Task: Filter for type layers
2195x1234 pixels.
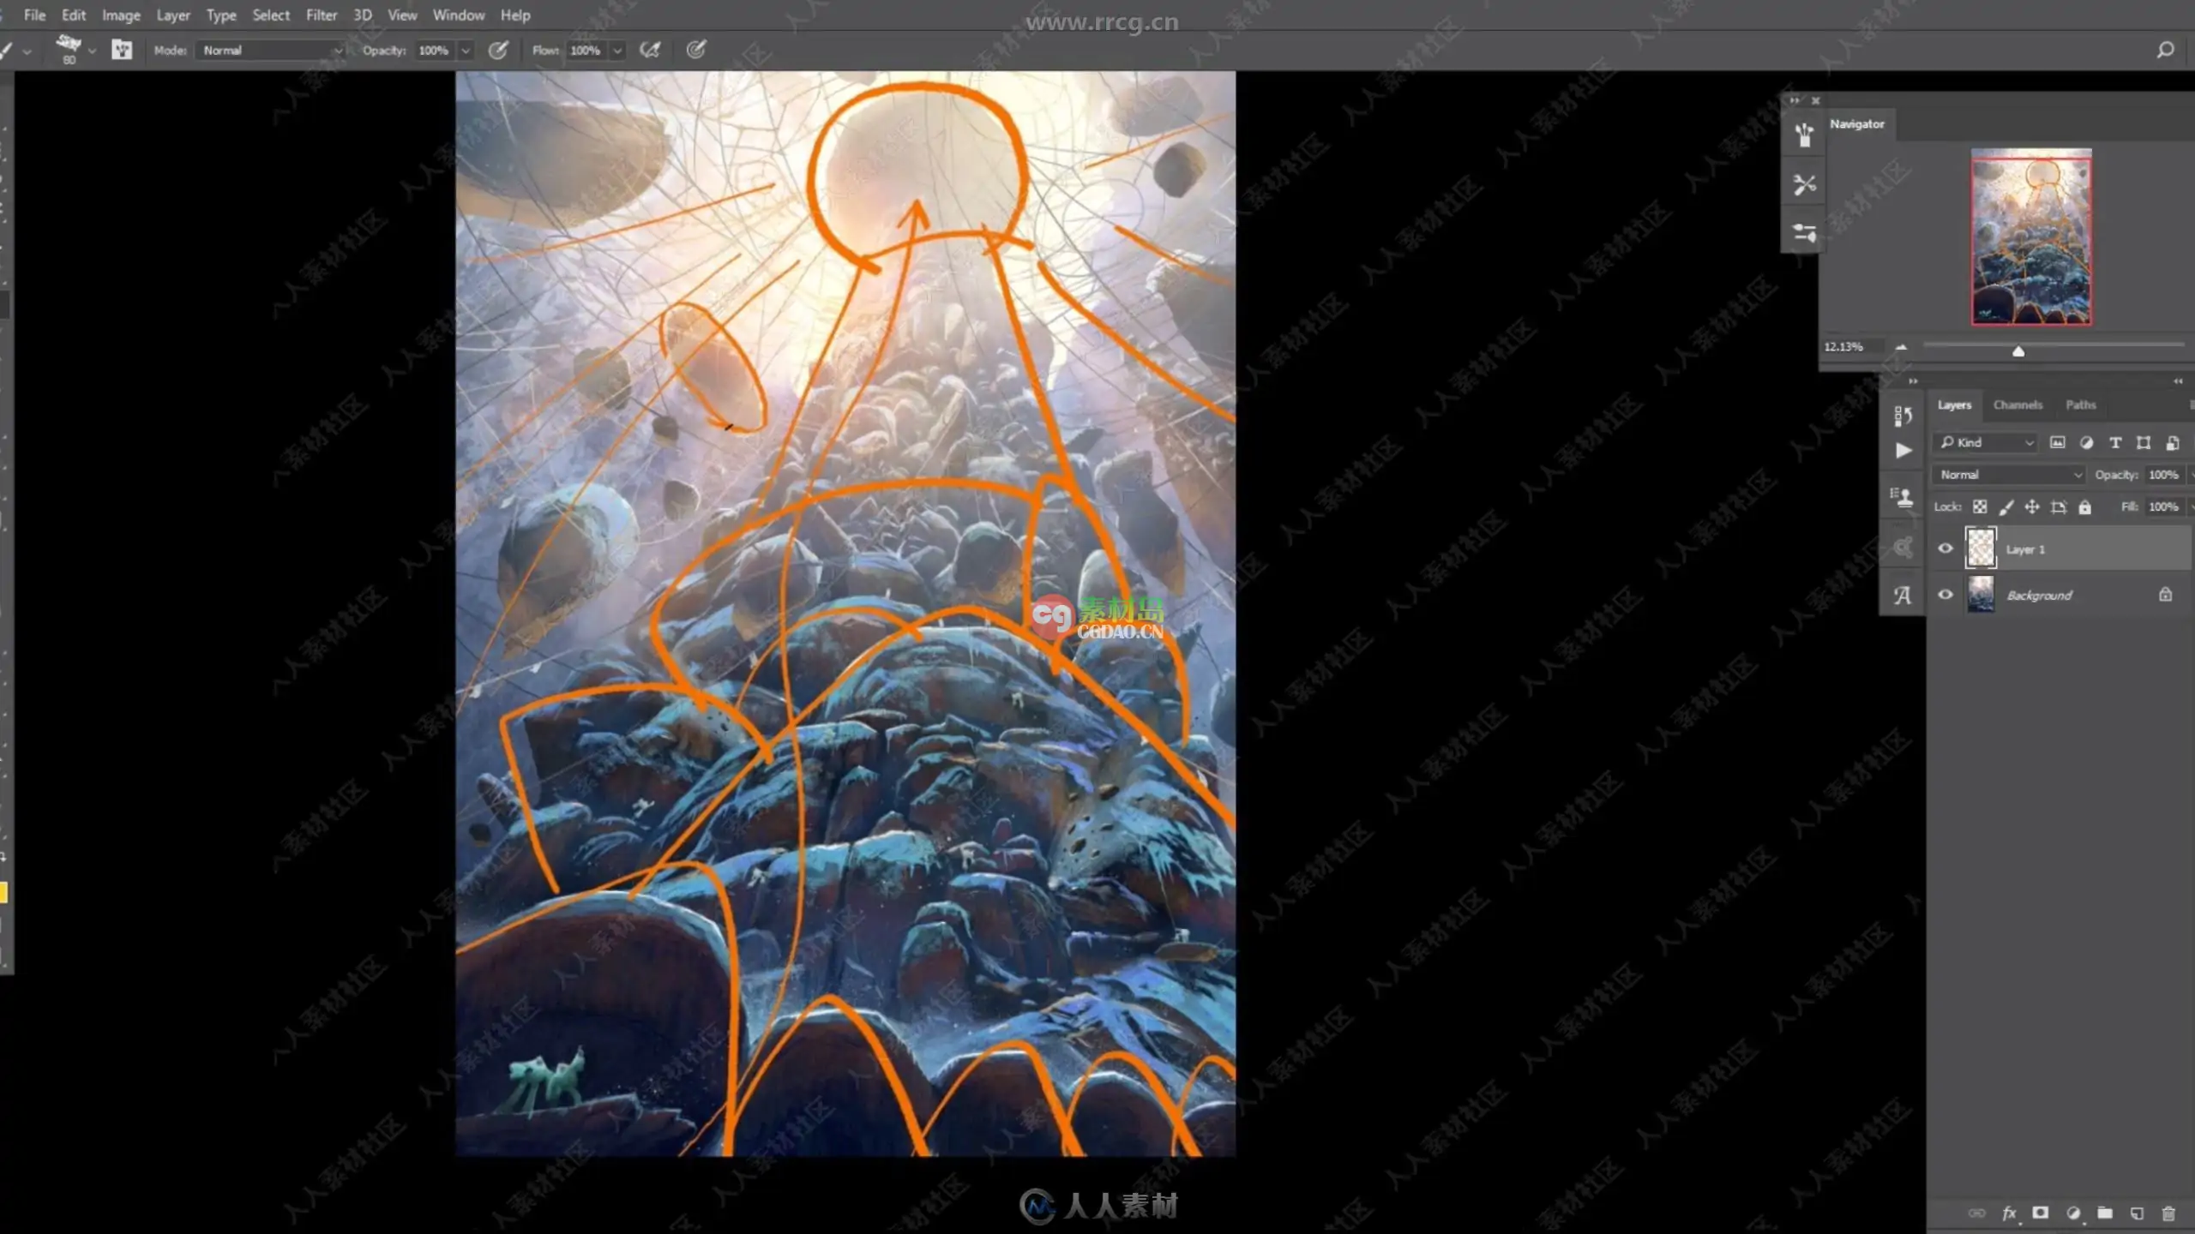Action: pyautogui.click(x=2115, y=442)
